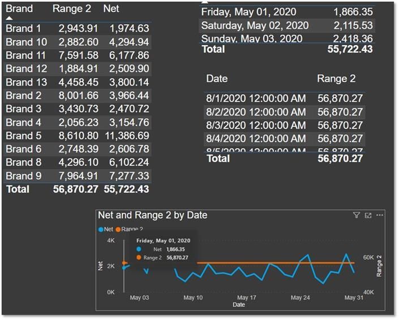This screenshot has height=320, width=399.
Task: Sort brand table by Range 2 header
Action: [x=71, y=8]
